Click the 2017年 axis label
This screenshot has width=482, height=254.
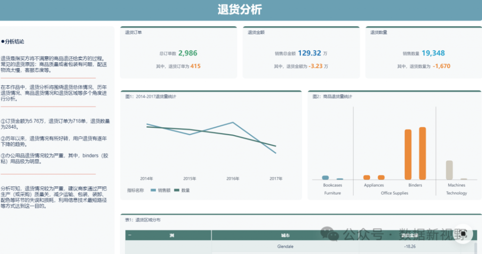click(x=276, y=178)
